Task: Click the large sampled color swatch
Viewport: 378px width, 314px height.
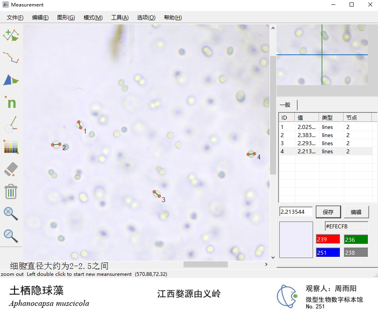Action: pos(296,239)
